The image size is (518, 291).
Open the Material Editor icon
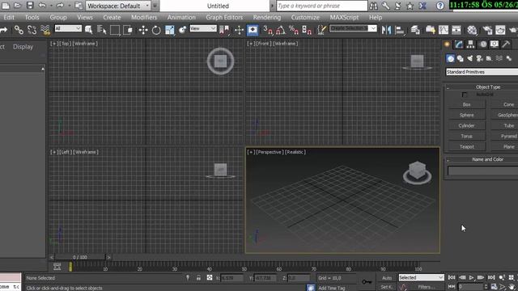[x=472, y=30]
